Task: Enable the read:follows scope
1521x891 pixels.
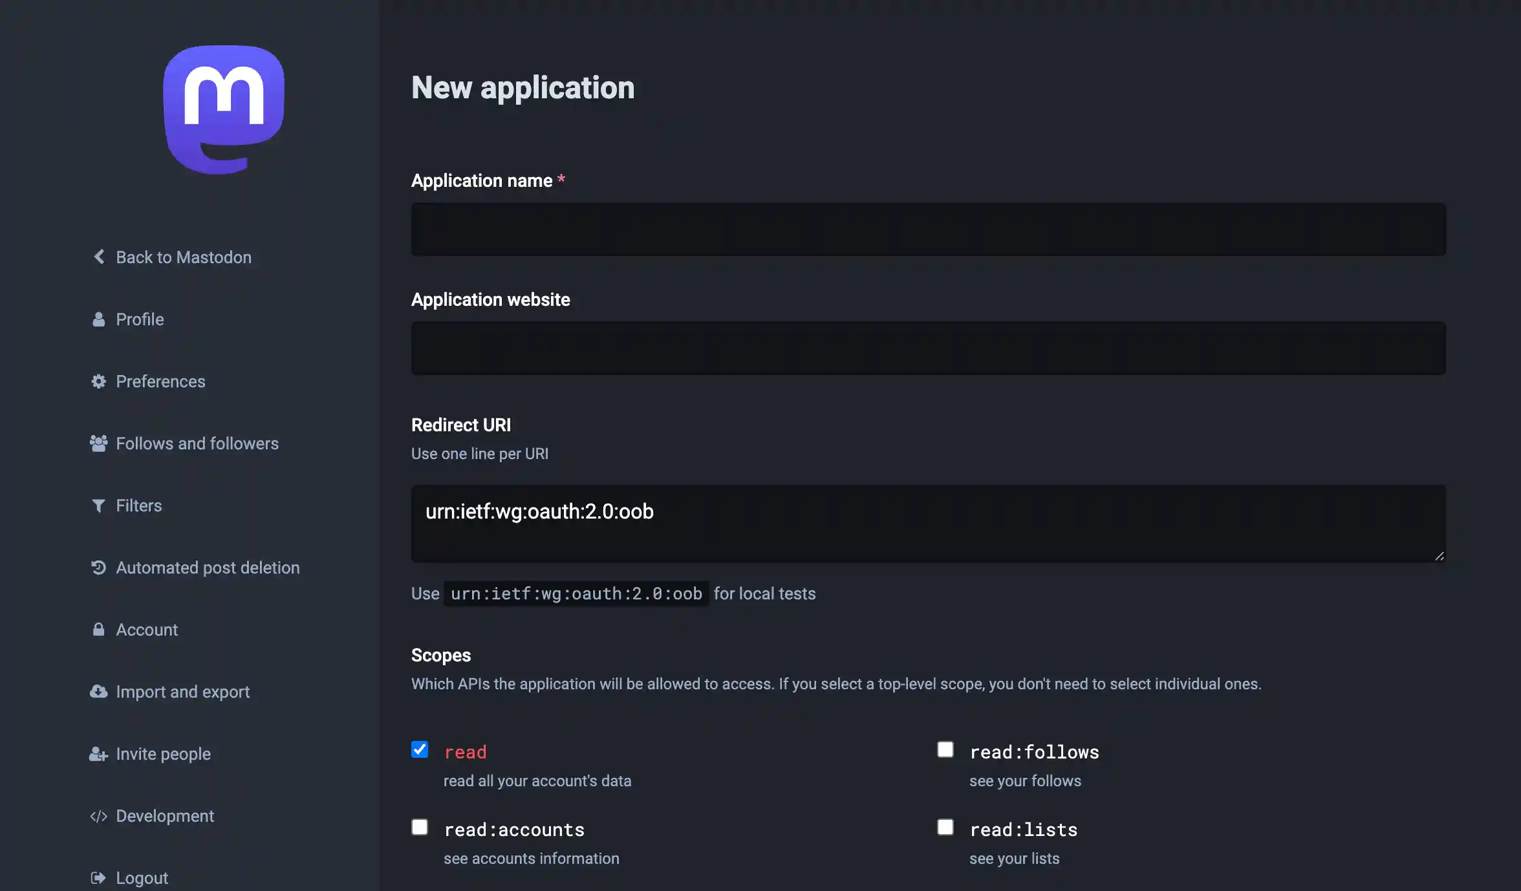Action: coord(945,749)
